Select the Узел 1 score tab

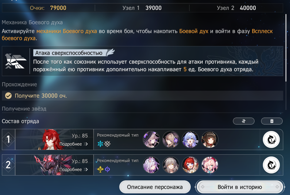tap(142, 8)
